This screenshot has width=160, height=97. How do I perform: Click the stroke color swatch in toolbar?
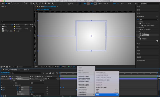(95, 3)
